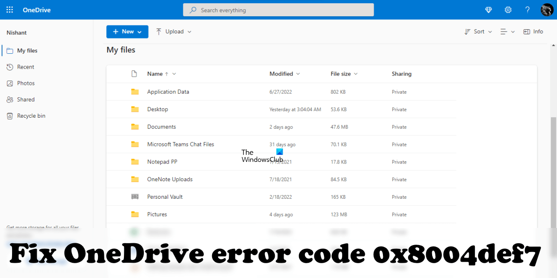Click the OneDrive title link
This screenshot has height=278, width=557.
pos(37,10)
